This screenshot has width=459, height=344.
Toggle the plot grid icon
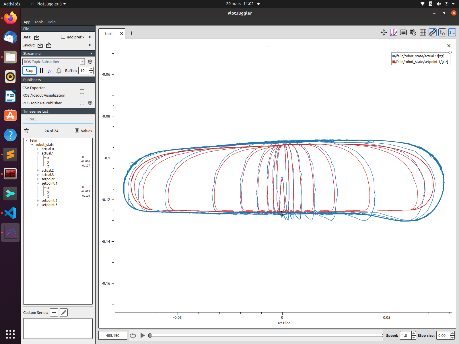point(423,32)
